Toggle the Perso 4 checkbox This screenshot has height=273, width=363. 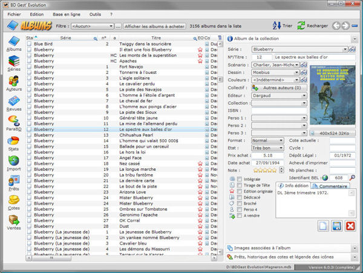point(240,209)
